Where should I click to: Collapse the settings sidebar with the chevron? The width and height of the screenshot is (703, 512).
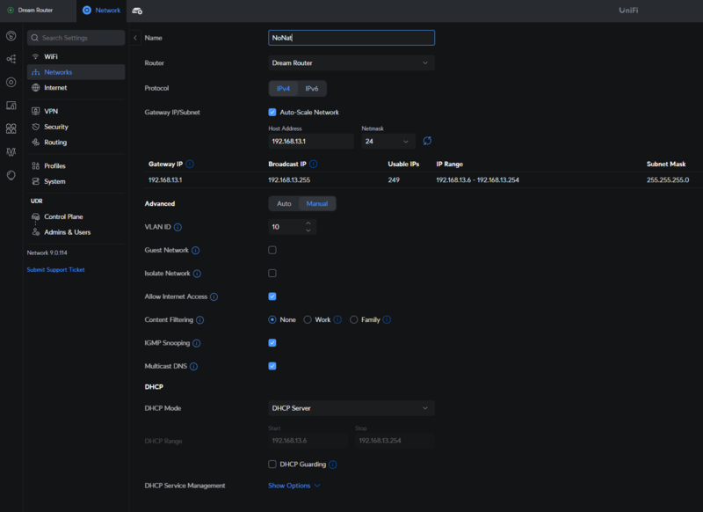[135, 38]
